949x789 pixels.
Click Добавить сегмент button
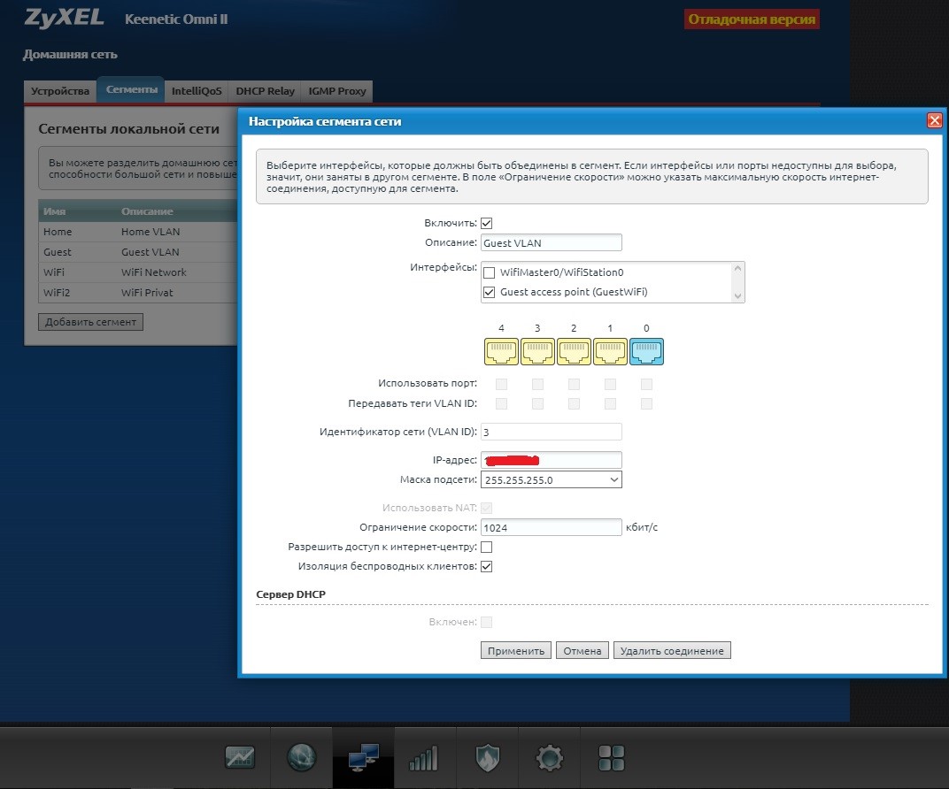(x=91, y=322)
